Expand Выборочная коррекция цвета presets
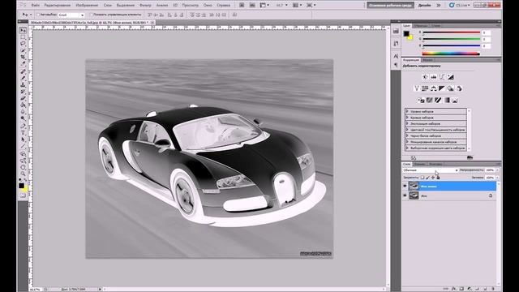 pos(407,148)
